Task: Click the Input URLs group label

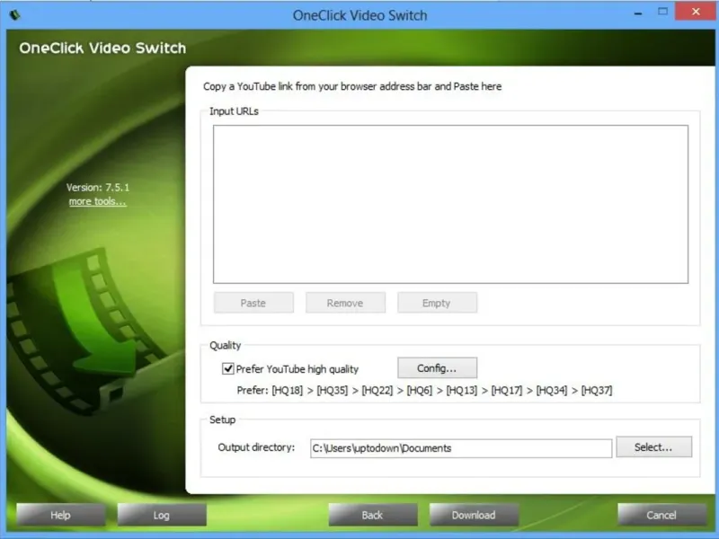Action: point(234,111)
